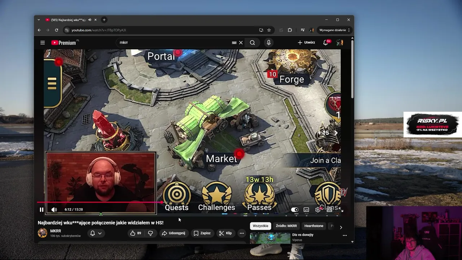Open the on-screen keyboard in search box
This screenshot has width=462, height=260.
pos(234,43)
